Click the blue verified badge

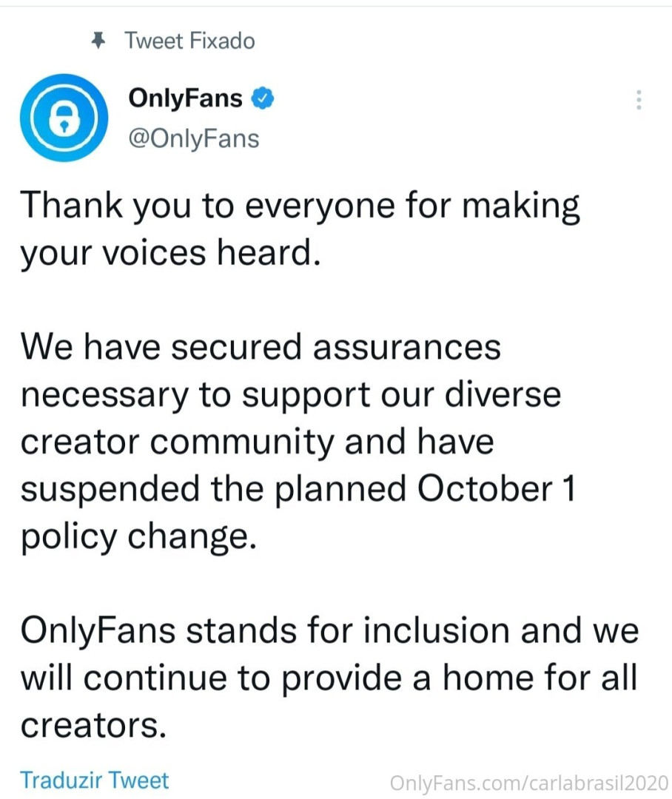click(x=263, y=98)
